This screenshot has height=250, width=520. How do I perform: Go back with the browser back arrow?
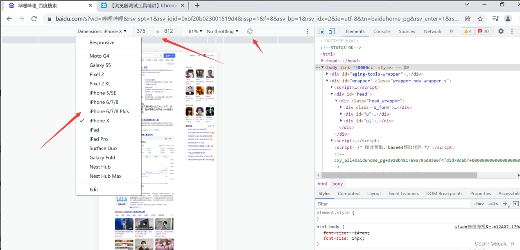(9, 19)
